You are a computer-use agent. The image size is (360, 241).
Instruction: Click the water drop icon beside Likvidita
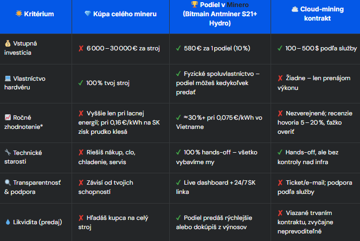(8, 222)
